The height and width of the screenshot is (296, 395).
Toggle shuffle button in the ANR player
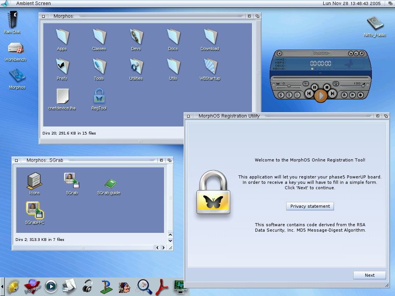pos(306,84)
